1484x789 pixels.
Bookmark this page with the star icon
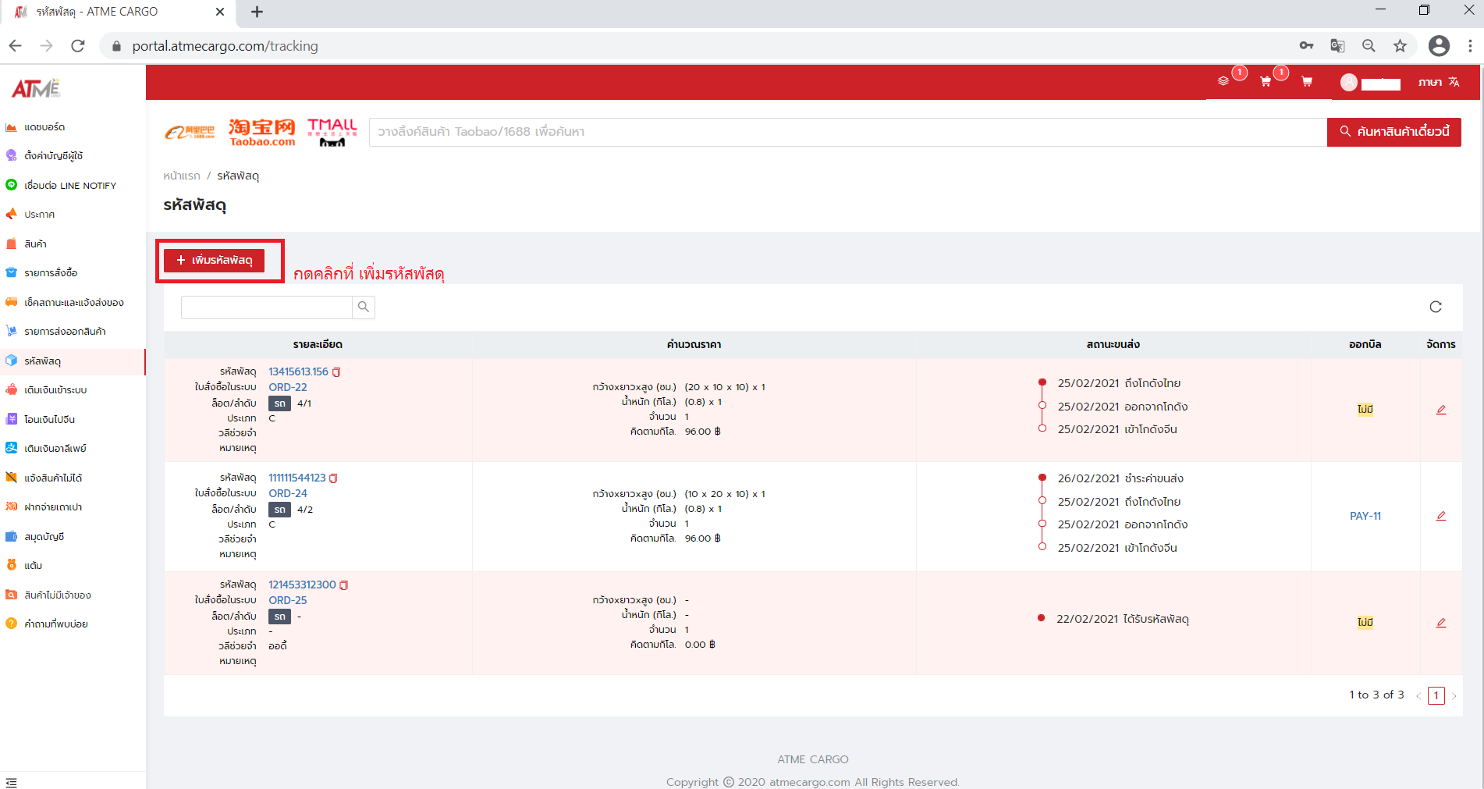pyautogui.click(x=1400, y=46)
